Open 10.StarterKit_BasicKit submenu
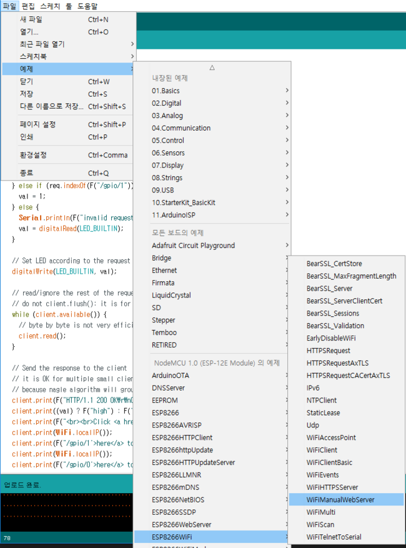 coord(212,202)
